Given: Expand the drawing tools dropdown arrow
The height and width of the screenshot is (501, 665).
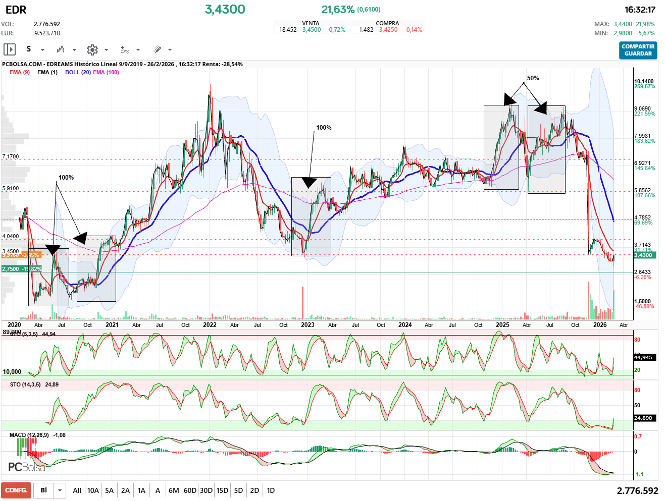Looking at the screenshot, I should [170, 50].
